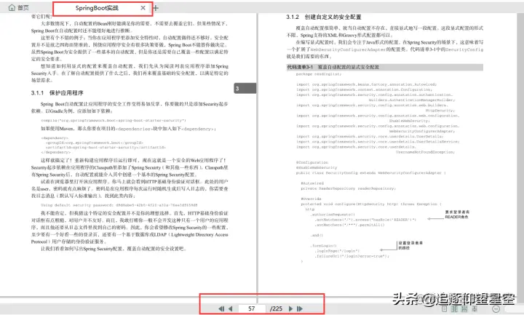The width and height of the screenshot is (524, 315).
Task: Select two-page view mode icon
Action: tap(454, 309)
